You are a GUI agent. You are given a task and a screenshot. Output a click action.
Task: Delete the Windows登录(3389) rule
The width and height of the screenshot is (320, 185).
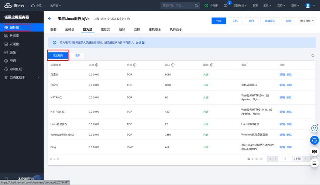289,135
